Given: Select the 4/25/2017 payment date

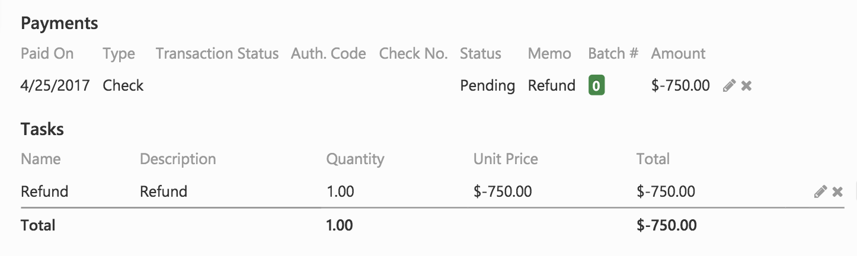Looking at the screenshot, I should (x=55, y=86).
